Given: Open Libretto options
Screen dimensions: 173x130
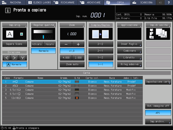Looking at the screenshot, I should pyautogui.click(x=129, y=58).
